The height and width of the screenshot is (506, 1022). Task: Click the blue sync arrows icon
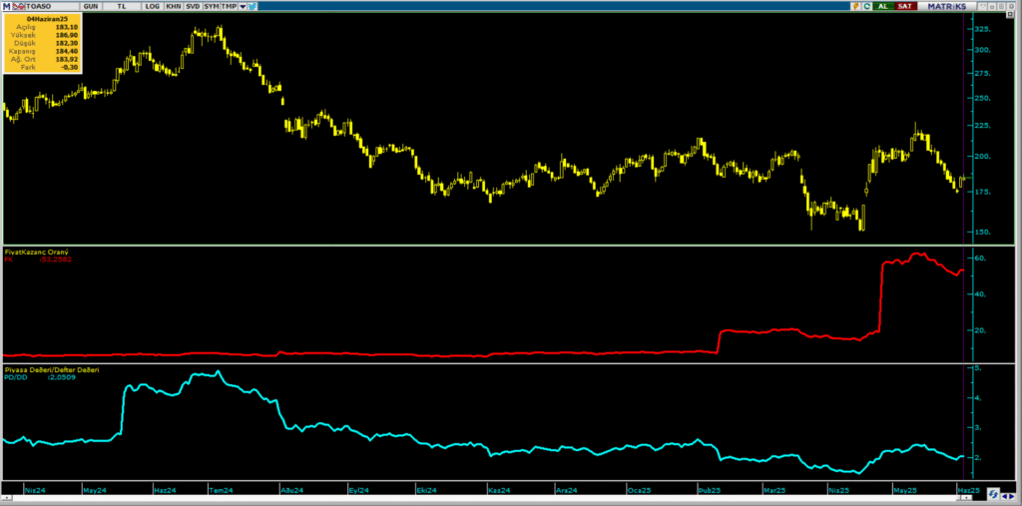(993, 494)
